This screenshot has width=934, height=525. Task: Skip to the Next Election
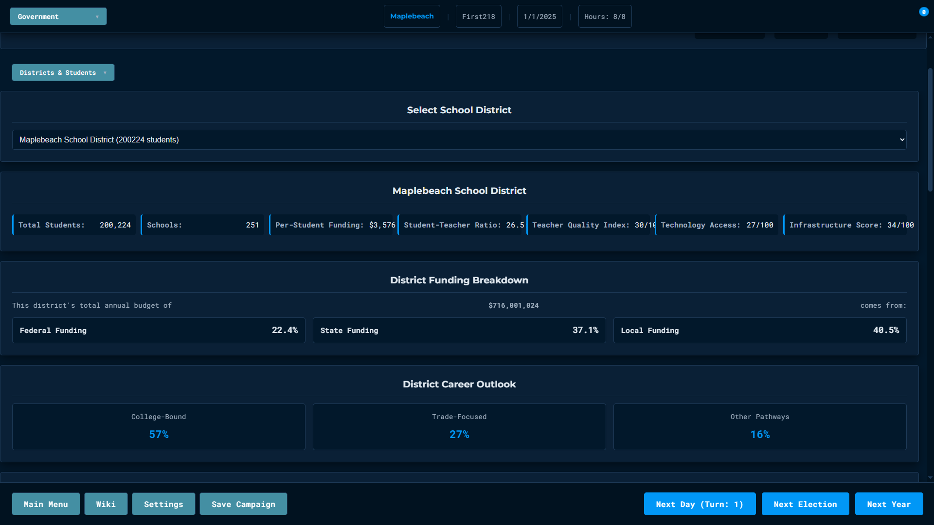pos(805,504)
